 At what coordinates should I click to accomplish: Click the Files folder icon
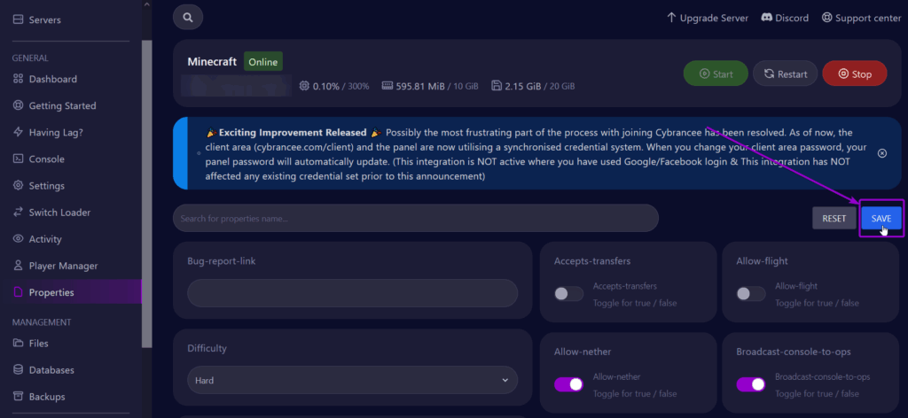[x=18, y=343]
